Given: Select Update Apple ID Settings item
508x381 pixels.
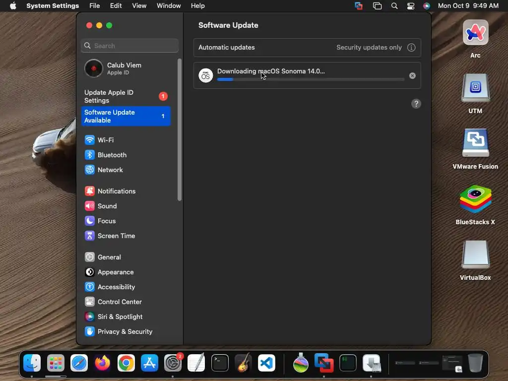Looking at the screenshot, I should coord(126,97).
